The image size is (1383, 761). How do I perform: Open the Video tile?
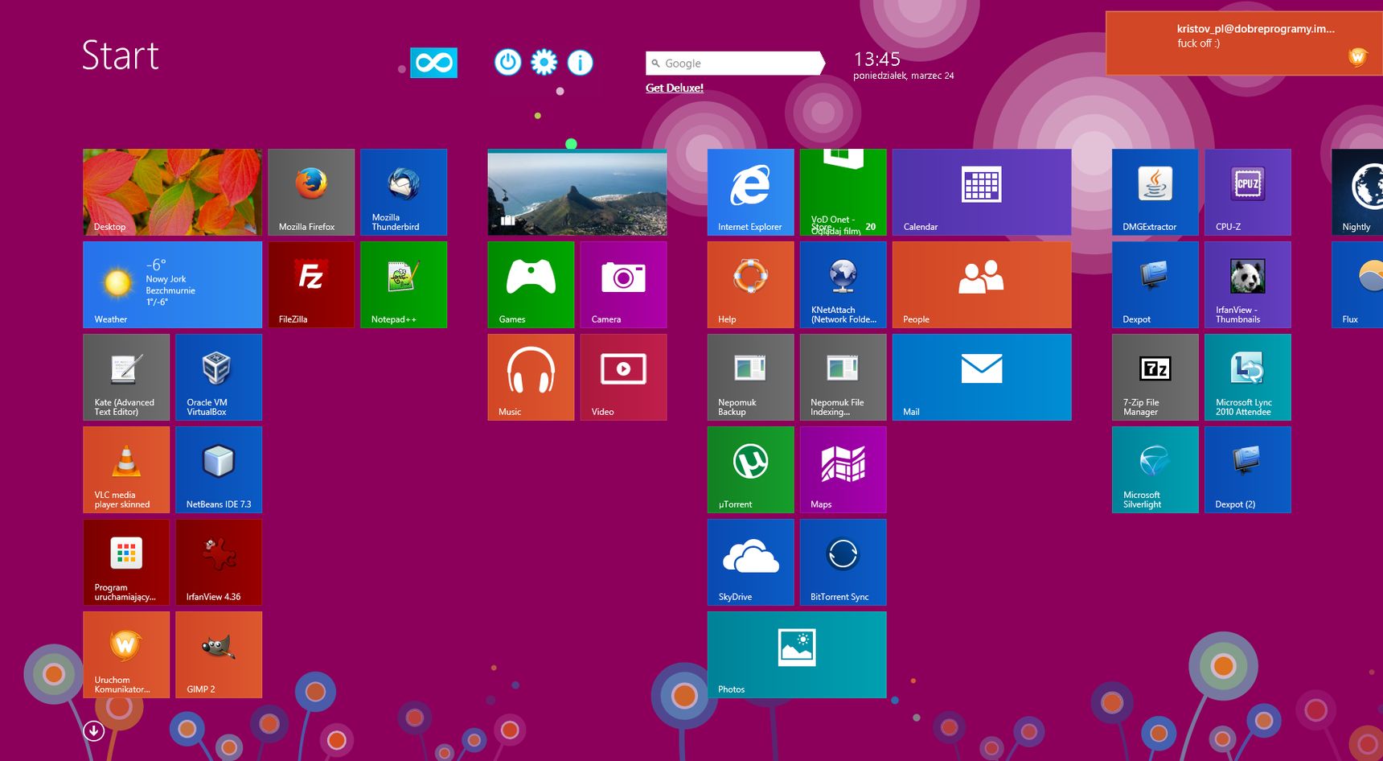coord(623,377)
